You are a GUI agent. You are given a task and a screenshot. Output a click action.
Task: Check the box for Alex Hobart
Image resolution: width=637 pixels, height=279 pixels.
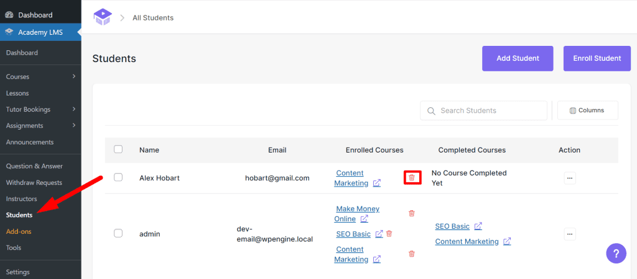tap(118, 177)
